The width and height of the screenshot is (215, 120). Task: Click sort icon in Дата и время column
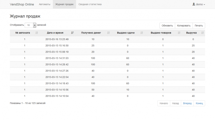[x=73, y=33]
